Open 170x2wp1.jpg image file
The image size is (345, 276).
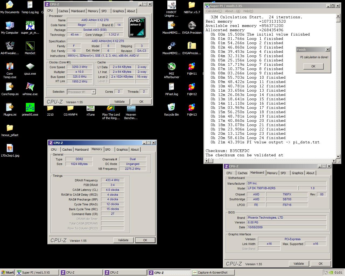click(x=10, y=151)
